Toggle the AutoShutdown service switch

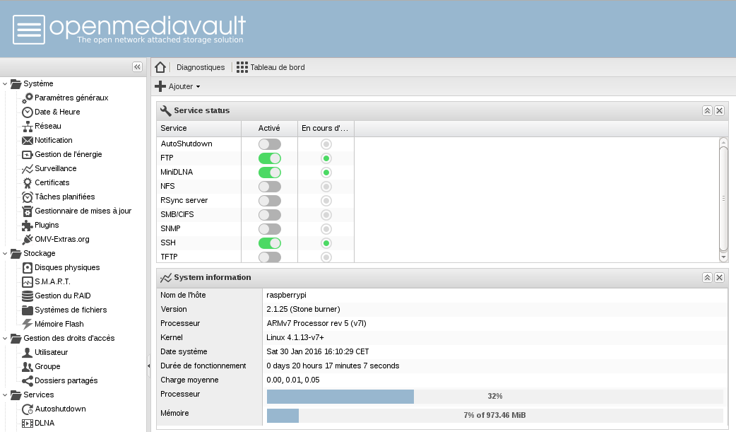270,144
